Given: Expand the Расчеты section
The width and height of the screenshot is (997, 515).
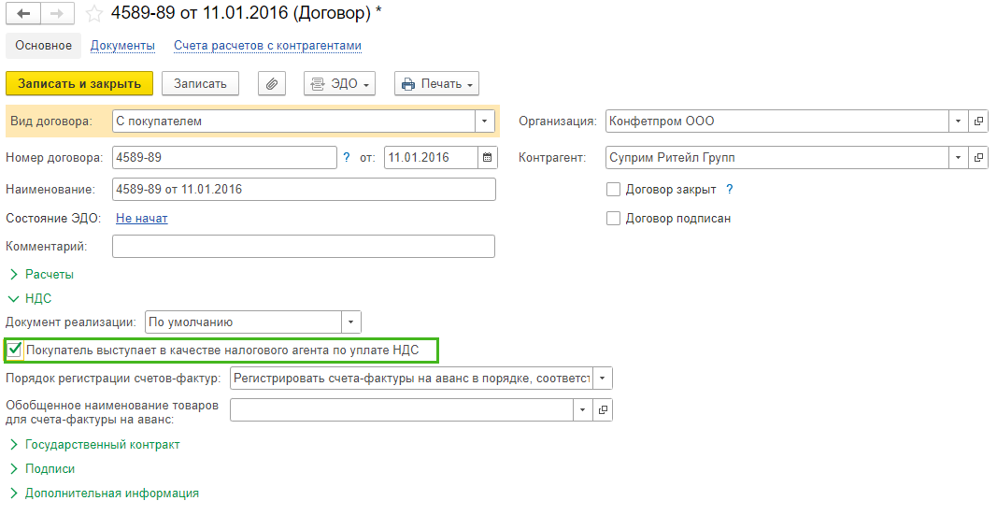Looking at the screenshot, I should (x=41, y=275).
